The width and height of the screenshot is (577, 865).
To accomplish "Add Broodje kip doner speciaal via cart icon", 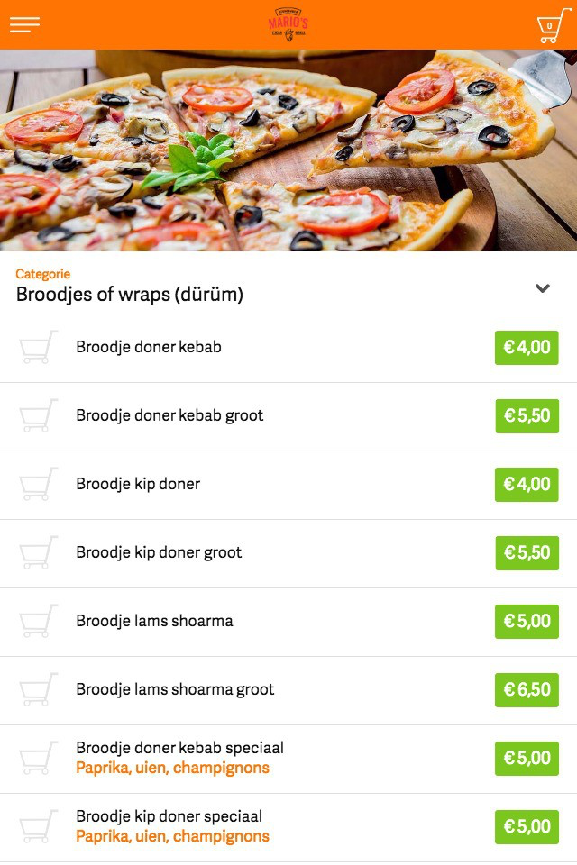I will click(x=38, y=826).
